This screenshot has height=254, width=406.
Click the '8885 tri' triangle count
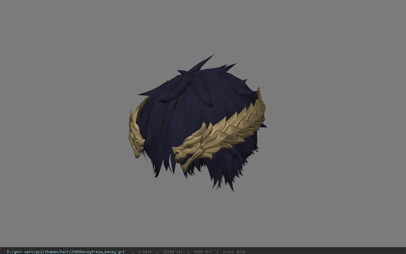point(203,252)
